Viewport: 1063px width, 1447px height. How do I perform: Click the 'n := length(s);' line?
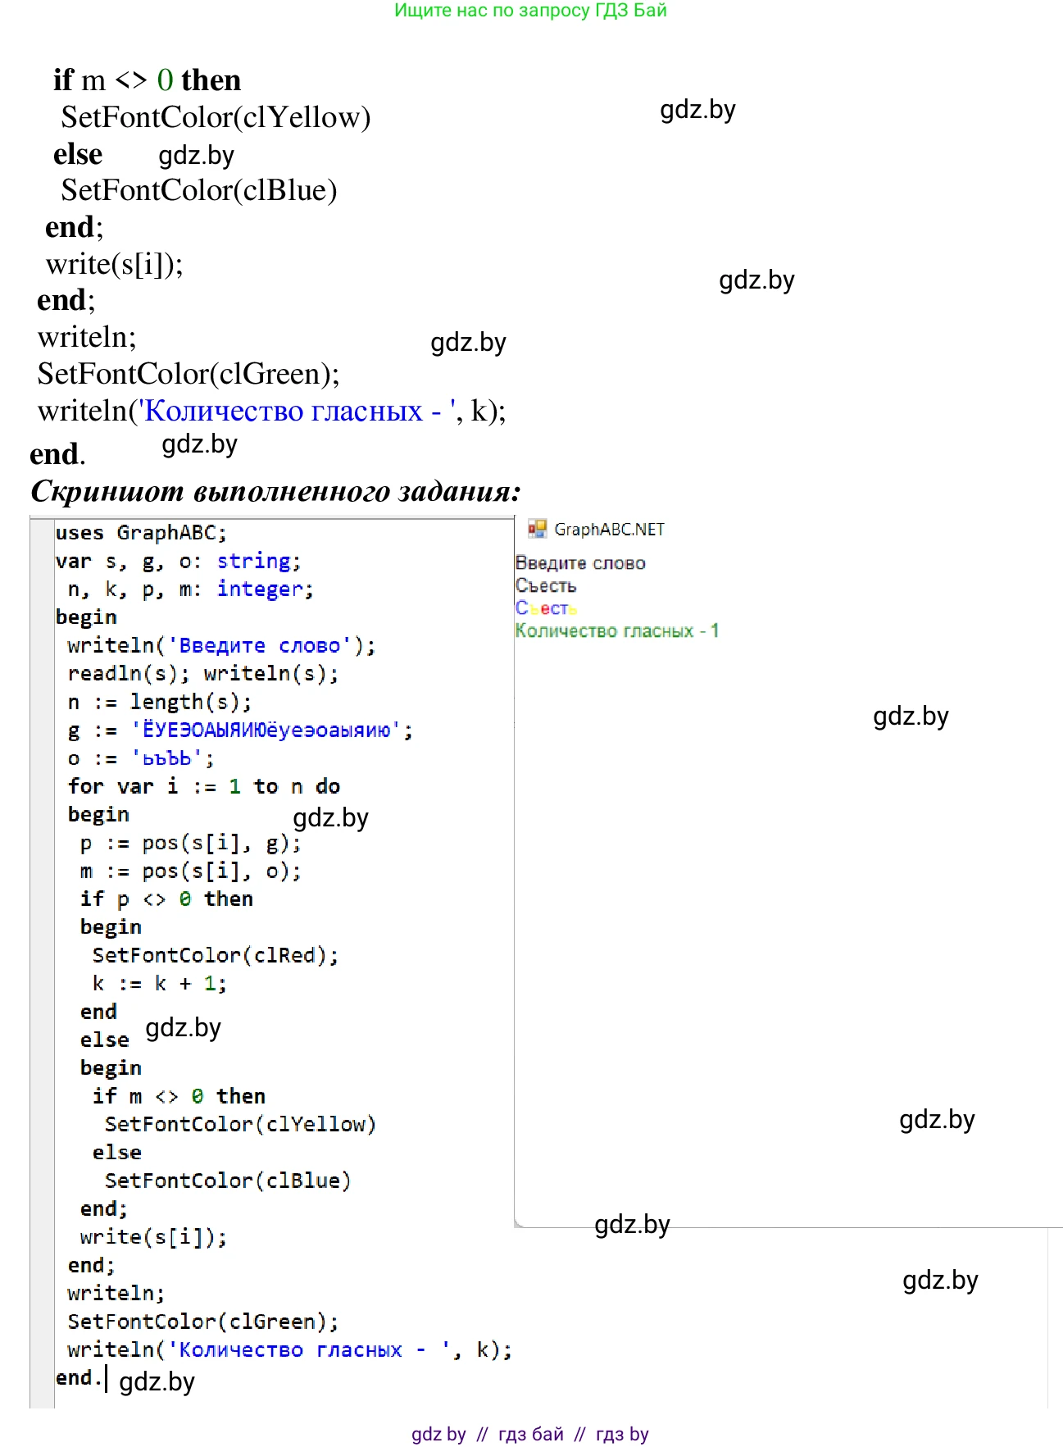[159, 703]
